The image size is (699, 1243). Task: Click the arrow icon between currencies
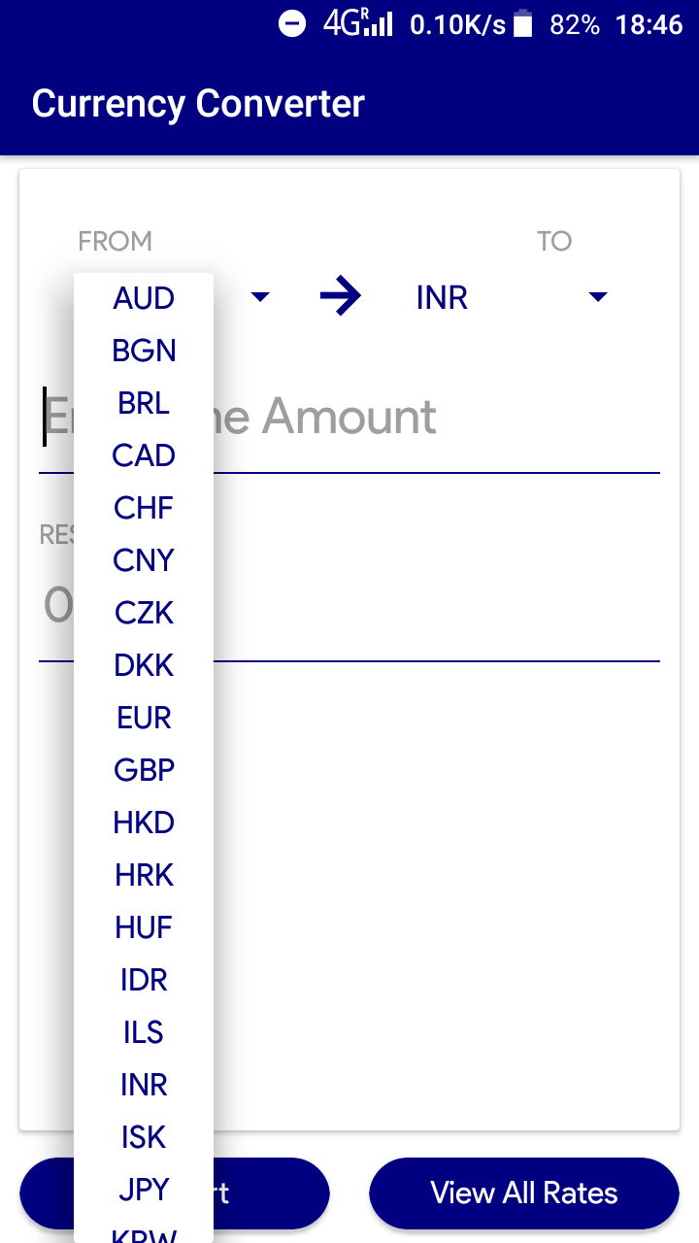pyautogui.click(x=341, y=297)
